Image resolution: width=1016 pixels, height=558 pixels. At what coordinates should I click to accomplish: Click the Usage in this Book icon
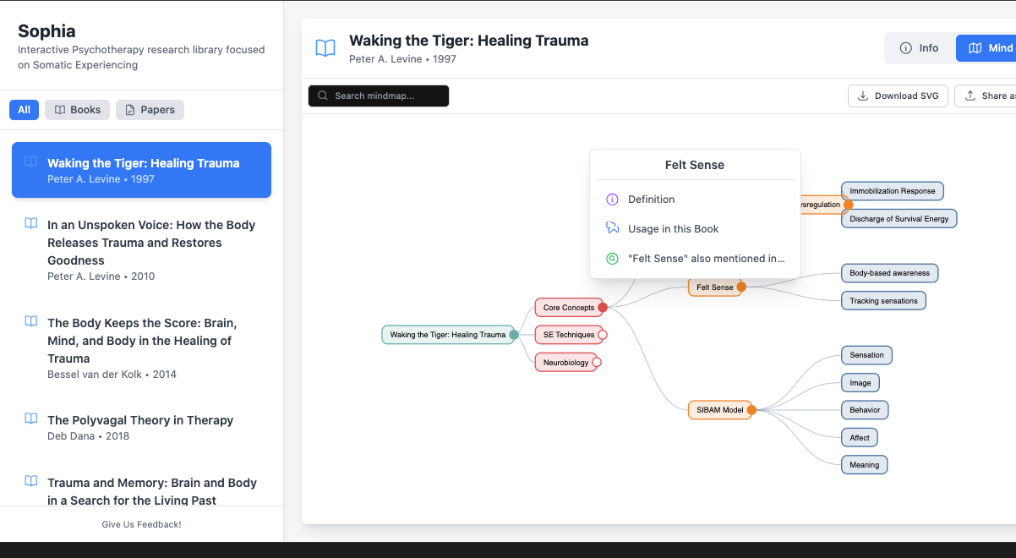coord(612,228)
